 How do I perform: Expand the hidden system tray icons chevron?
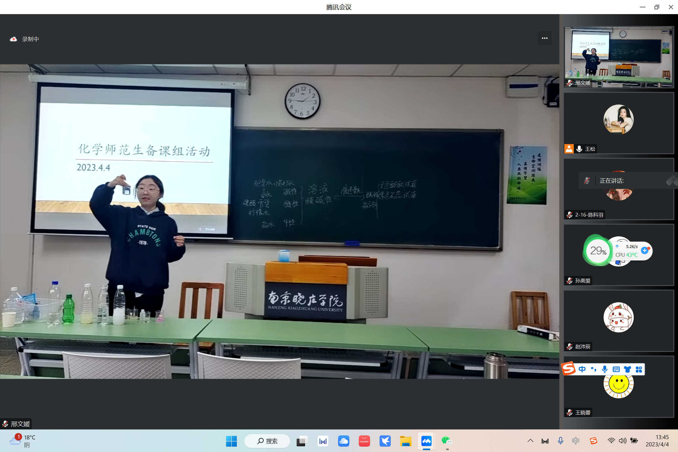coord(530,441)
